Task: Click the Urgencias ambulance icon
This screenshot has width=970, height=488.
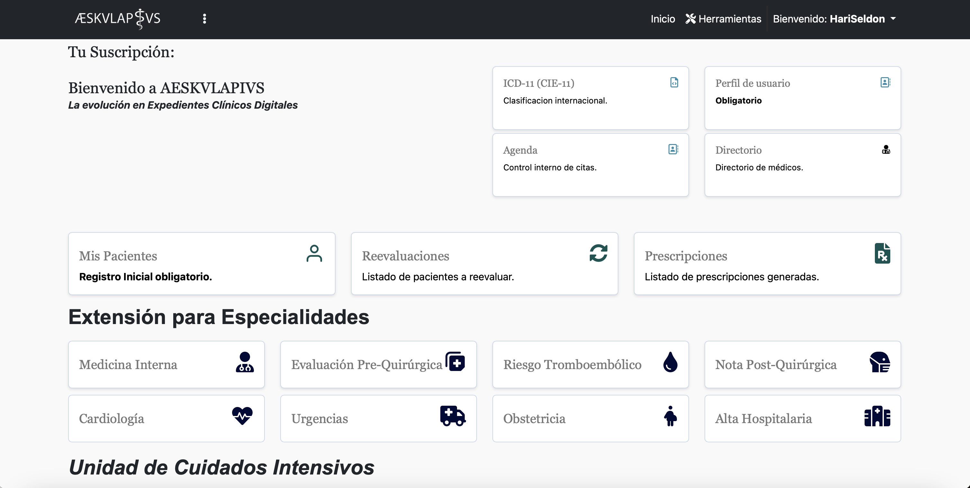Action: [x=453, y=416]
